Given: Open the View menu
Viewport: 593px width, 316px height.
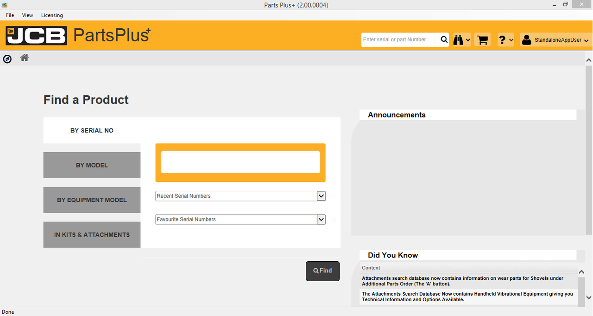Looking at the screenshot, I should click(28, 15).
